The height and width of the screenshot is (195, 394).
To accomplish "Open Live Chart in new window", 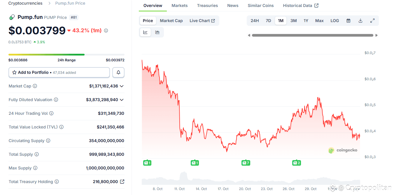I will click(x=202, y=21).
